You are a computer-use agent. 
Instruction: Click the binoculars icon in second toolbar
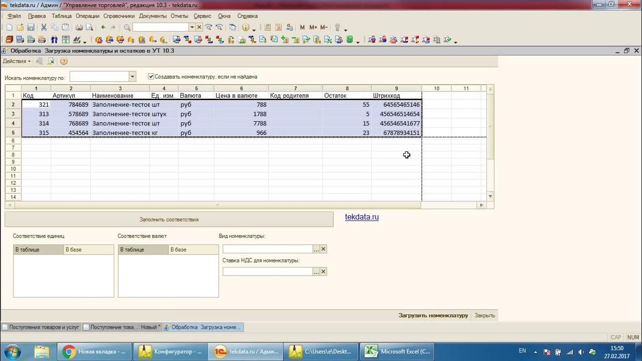pos(54,40)
